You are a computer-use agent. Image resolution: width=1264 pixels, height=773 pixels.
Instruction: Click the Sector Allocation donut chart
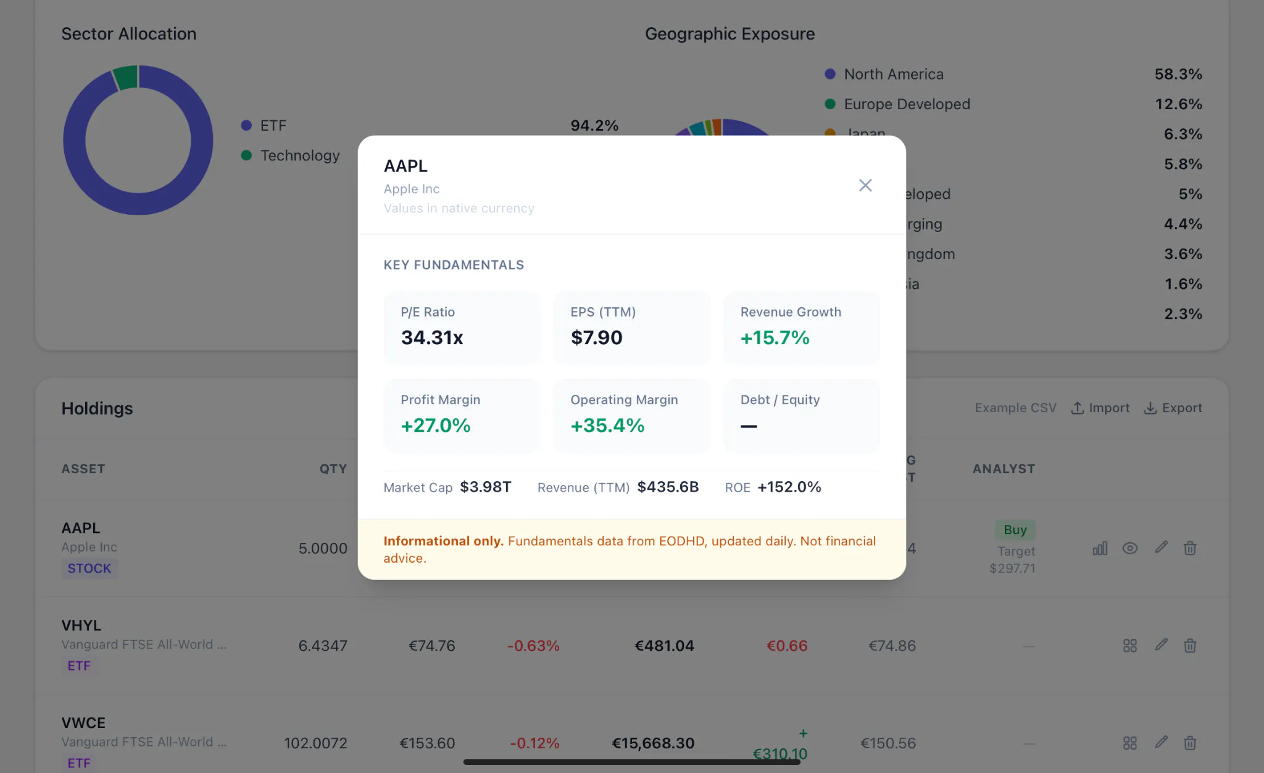[138, 140]
